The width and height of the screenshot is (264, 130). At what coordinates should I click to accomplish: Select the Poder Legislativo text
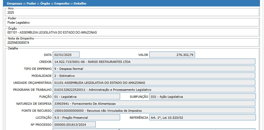point(19,23)
